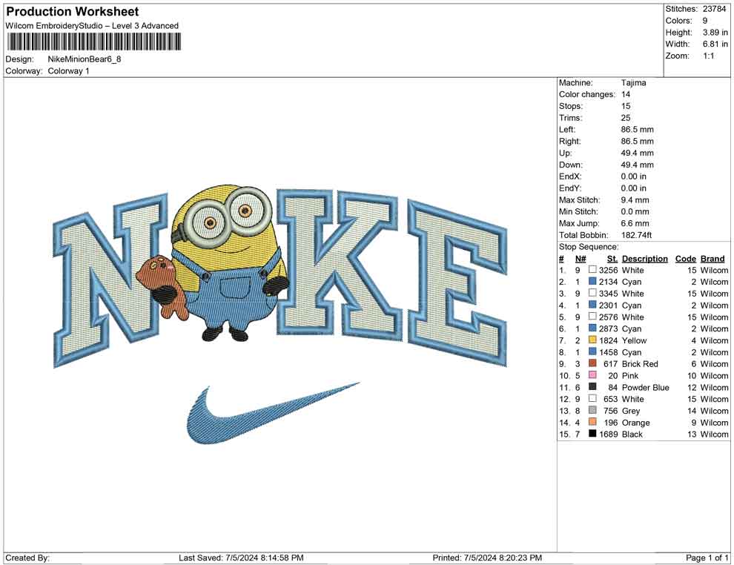
Task: Click the Black color swatch
Action: [592, 434]
